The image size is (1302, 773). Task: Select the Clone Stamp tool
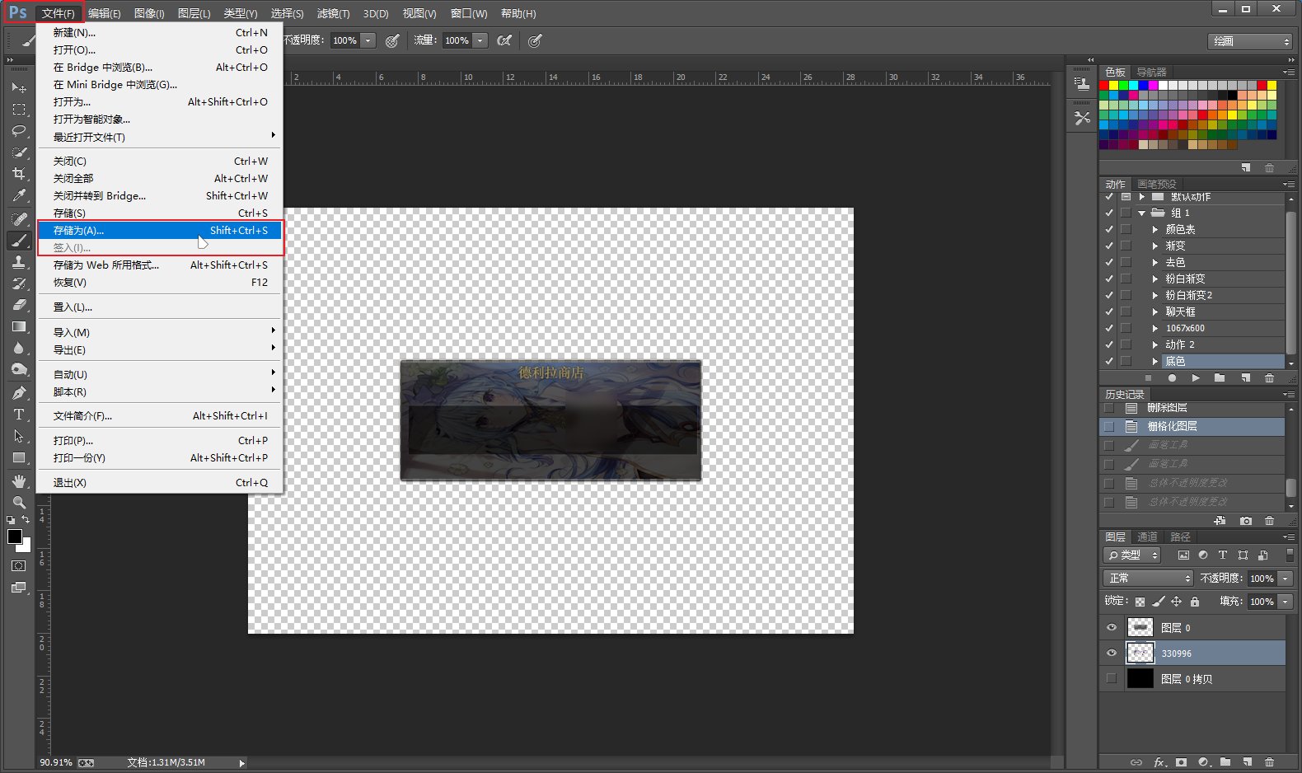(x=19, y=262)
